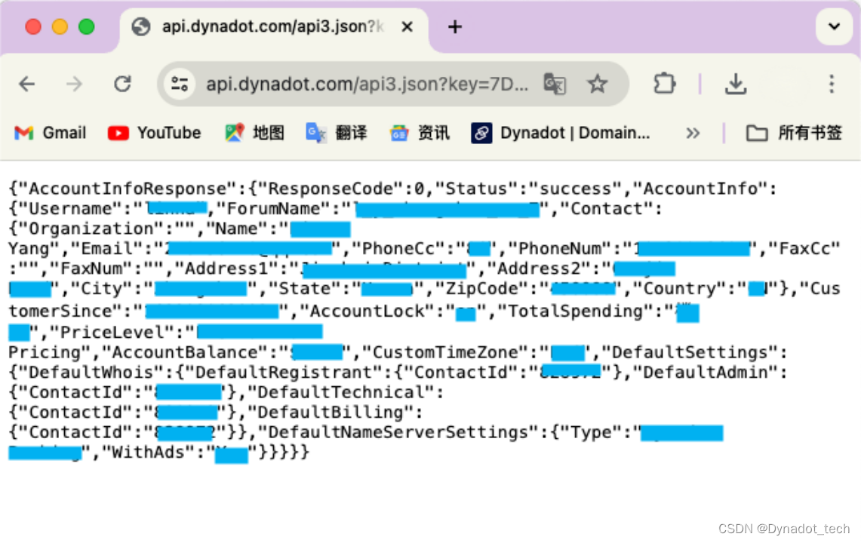The height and width of the screenshot is (543, 861).
Task: Click "DefaultTechnical" key in JSON
Action: 341,393
